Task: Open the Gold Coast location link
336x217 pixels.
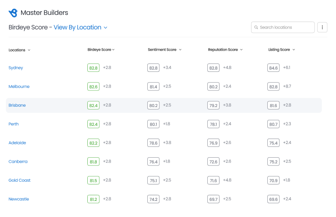Action: click(19, 180)
